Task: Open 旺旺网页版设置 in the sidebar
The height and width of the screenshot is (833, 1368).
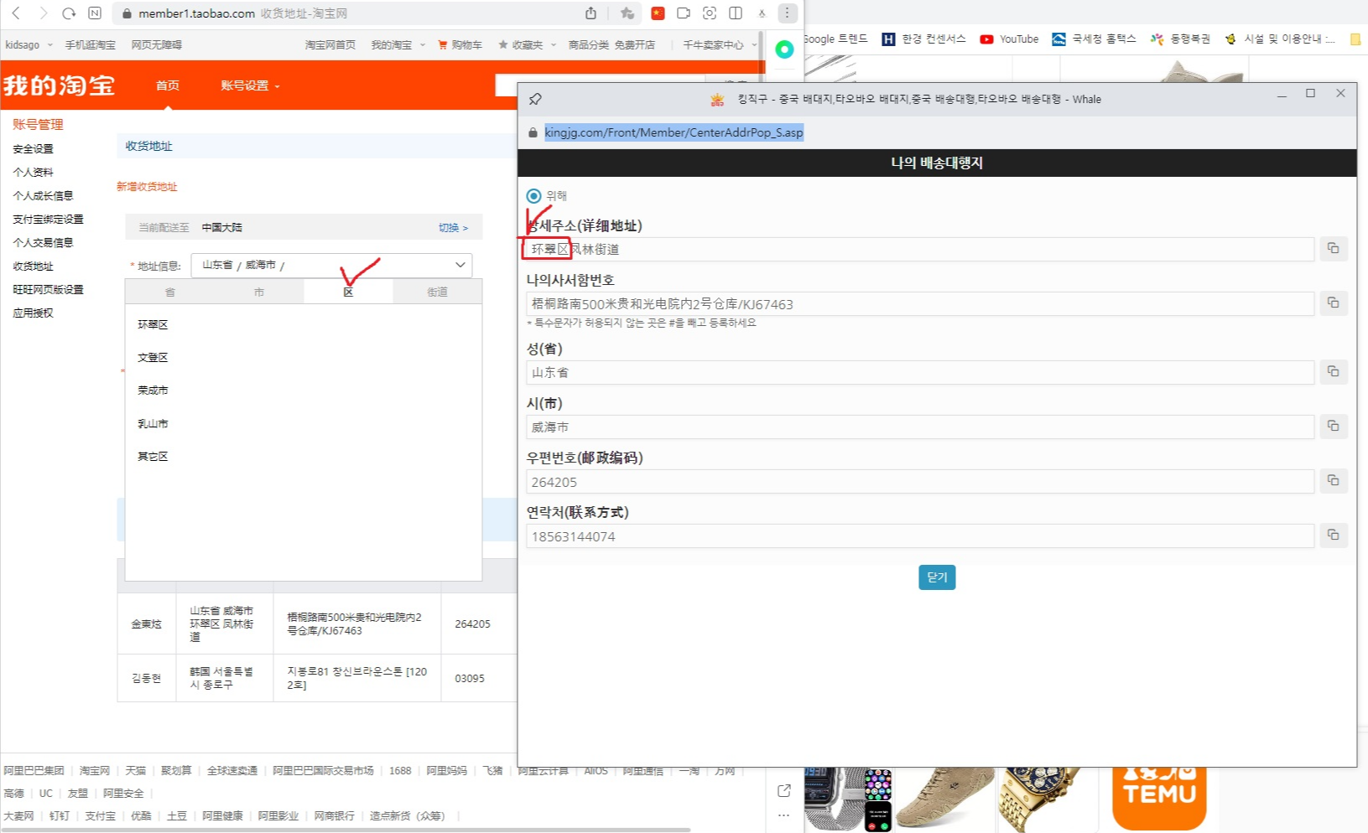Action: pyautogui.click(x=48, y=290)
